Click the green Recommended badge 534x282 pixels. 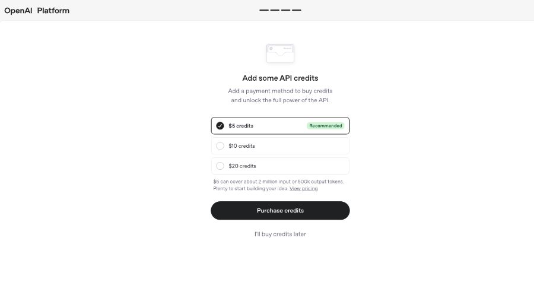[326, 126]
